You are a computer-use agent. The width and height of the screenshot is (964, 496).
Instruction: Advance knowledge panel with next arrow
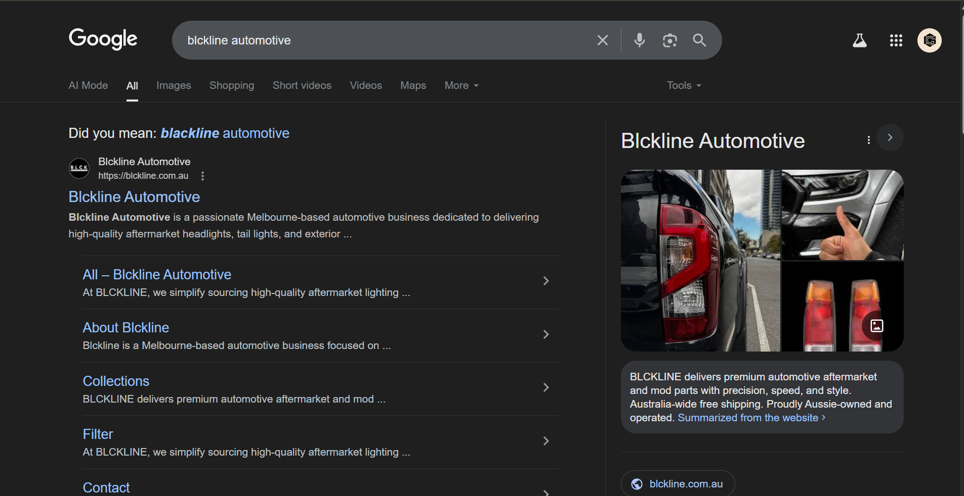tap(890, 137)
